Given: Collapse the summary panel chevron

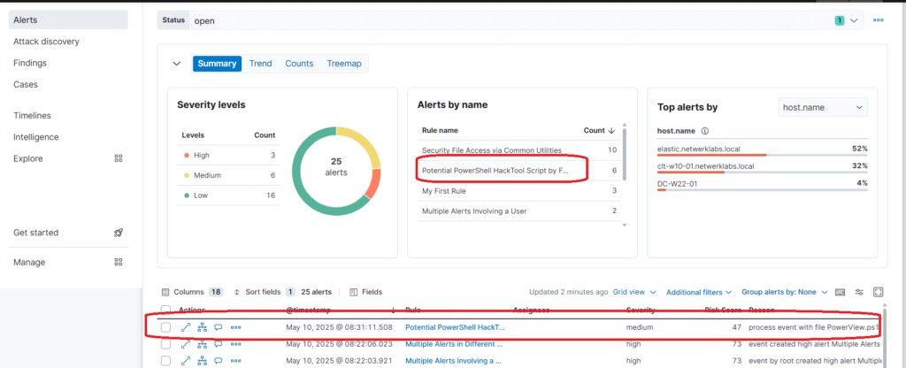Looking at the screenshot, I should 177,64.
